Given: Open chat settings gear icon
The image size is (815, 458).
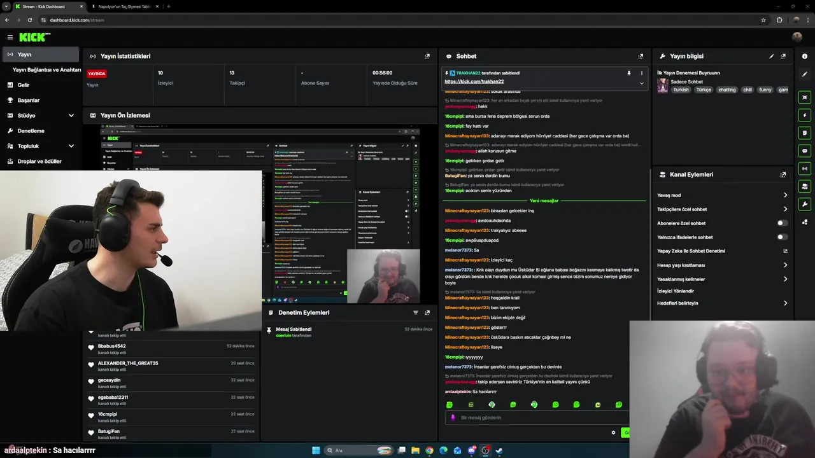Looking at the screenshot, I should click(613, 433).
